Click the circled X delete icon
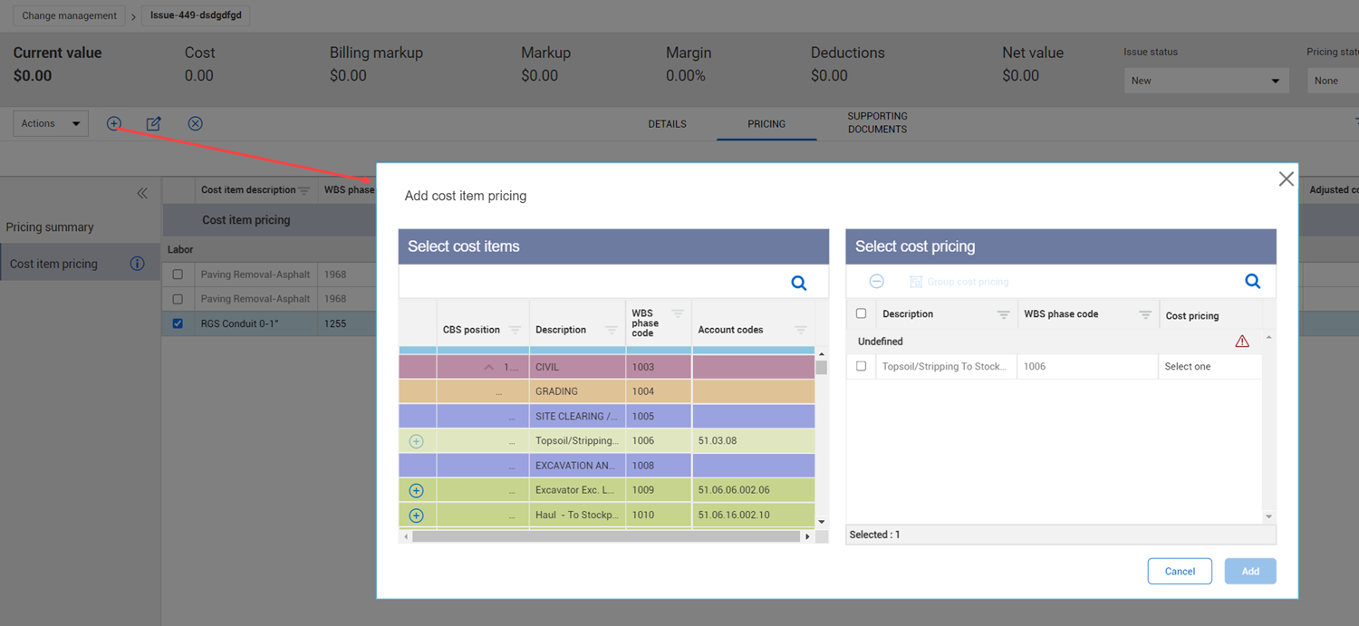 (195, 123)
